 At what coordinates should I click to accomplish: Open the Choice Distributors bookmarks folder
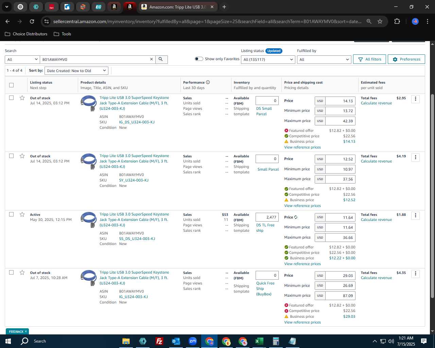pyautogui.click(x=26, y=34)
